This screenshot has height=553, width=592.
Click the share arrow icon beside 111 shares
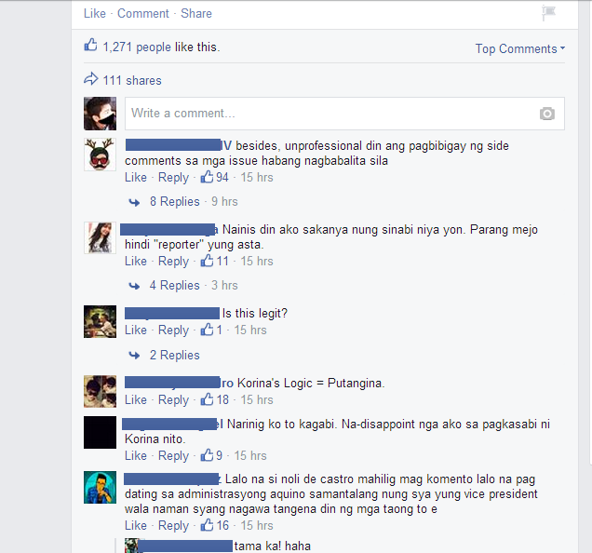click(90, 79)
